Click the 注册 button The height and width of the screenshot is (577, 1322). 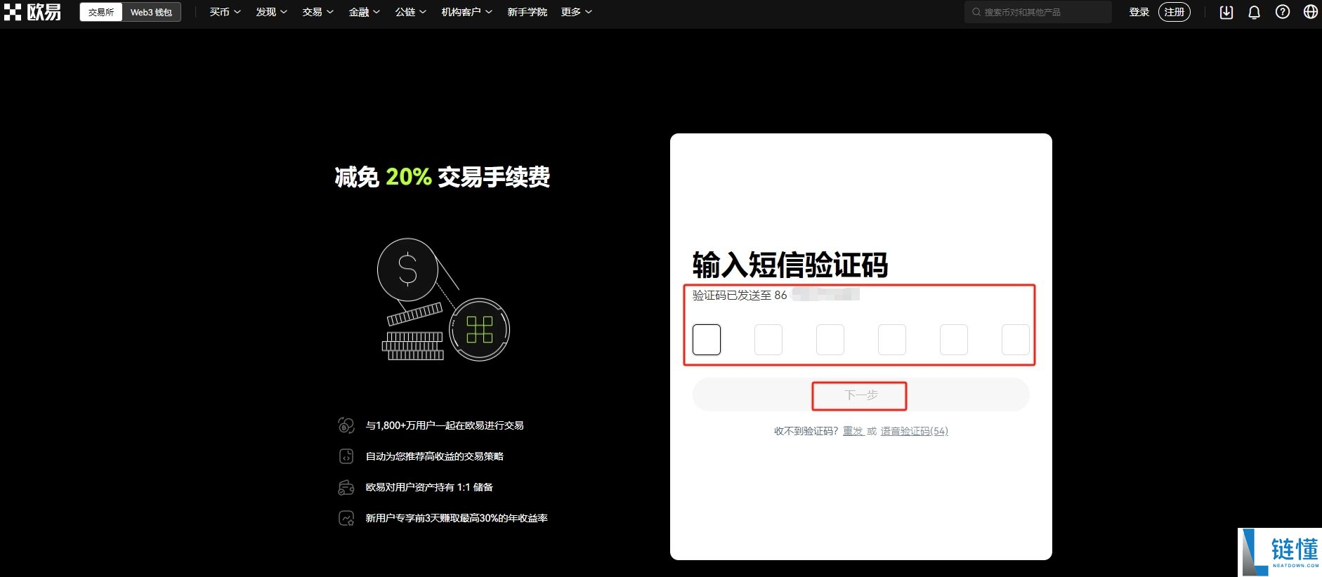(1174, 12)
